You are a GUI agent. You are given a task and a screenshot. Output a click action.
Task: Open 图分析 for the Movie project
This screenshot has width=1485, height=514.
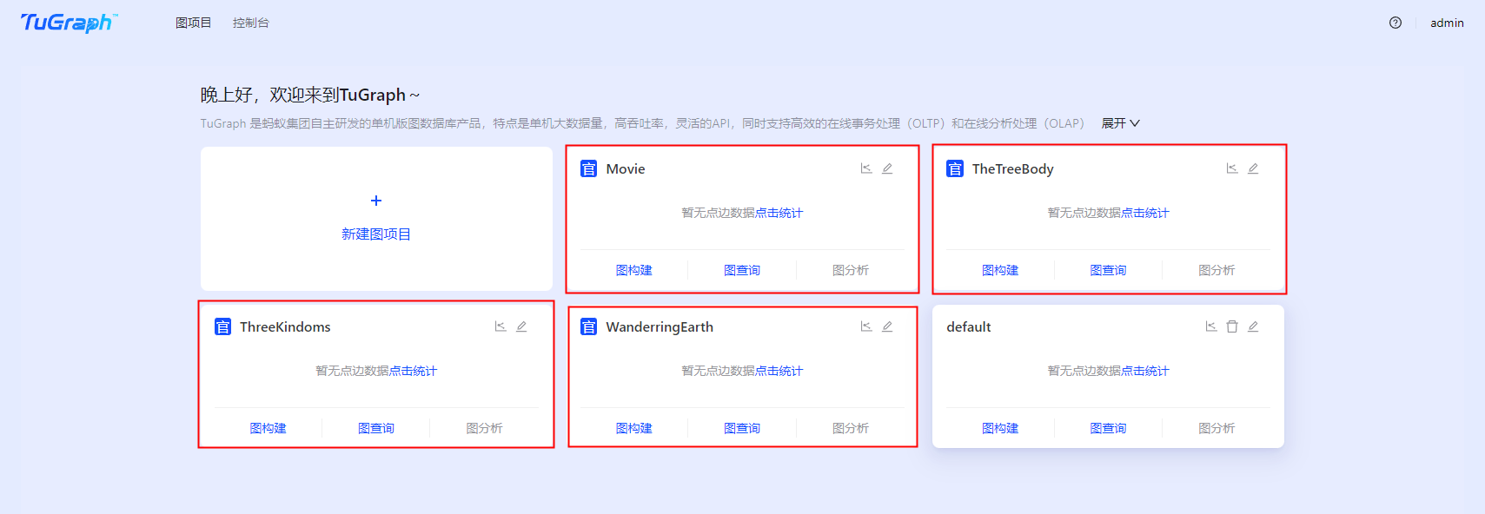pyautogui.click(x=851, y=270)
